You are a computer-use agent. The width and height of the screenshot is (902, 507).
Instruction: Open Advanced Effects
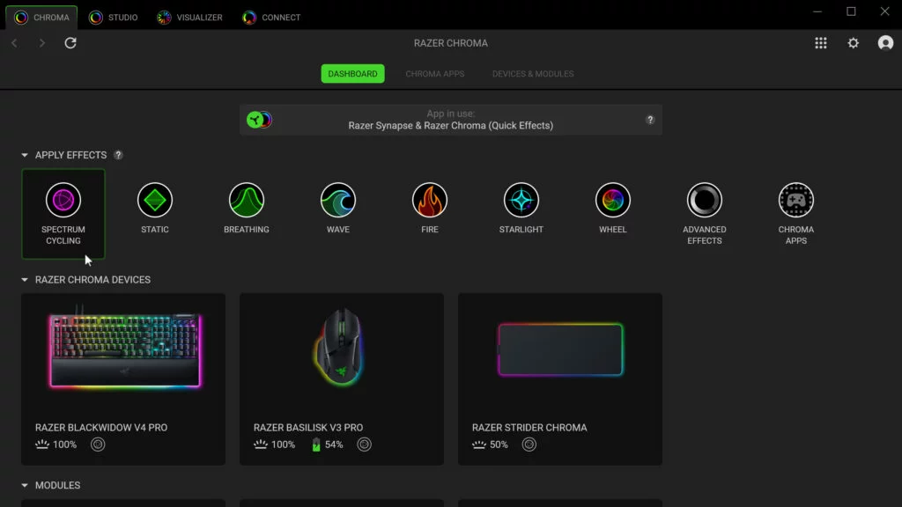(x=704, y=200)
